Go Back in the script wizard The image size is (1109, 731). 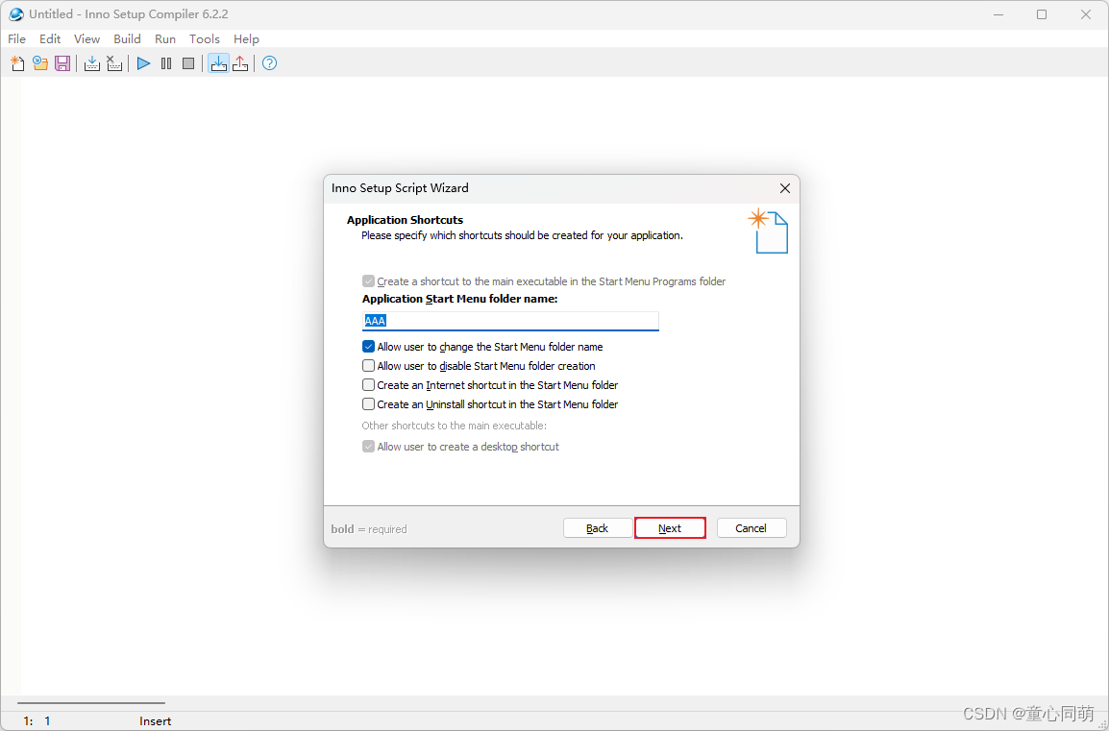(x=598, y=528)
